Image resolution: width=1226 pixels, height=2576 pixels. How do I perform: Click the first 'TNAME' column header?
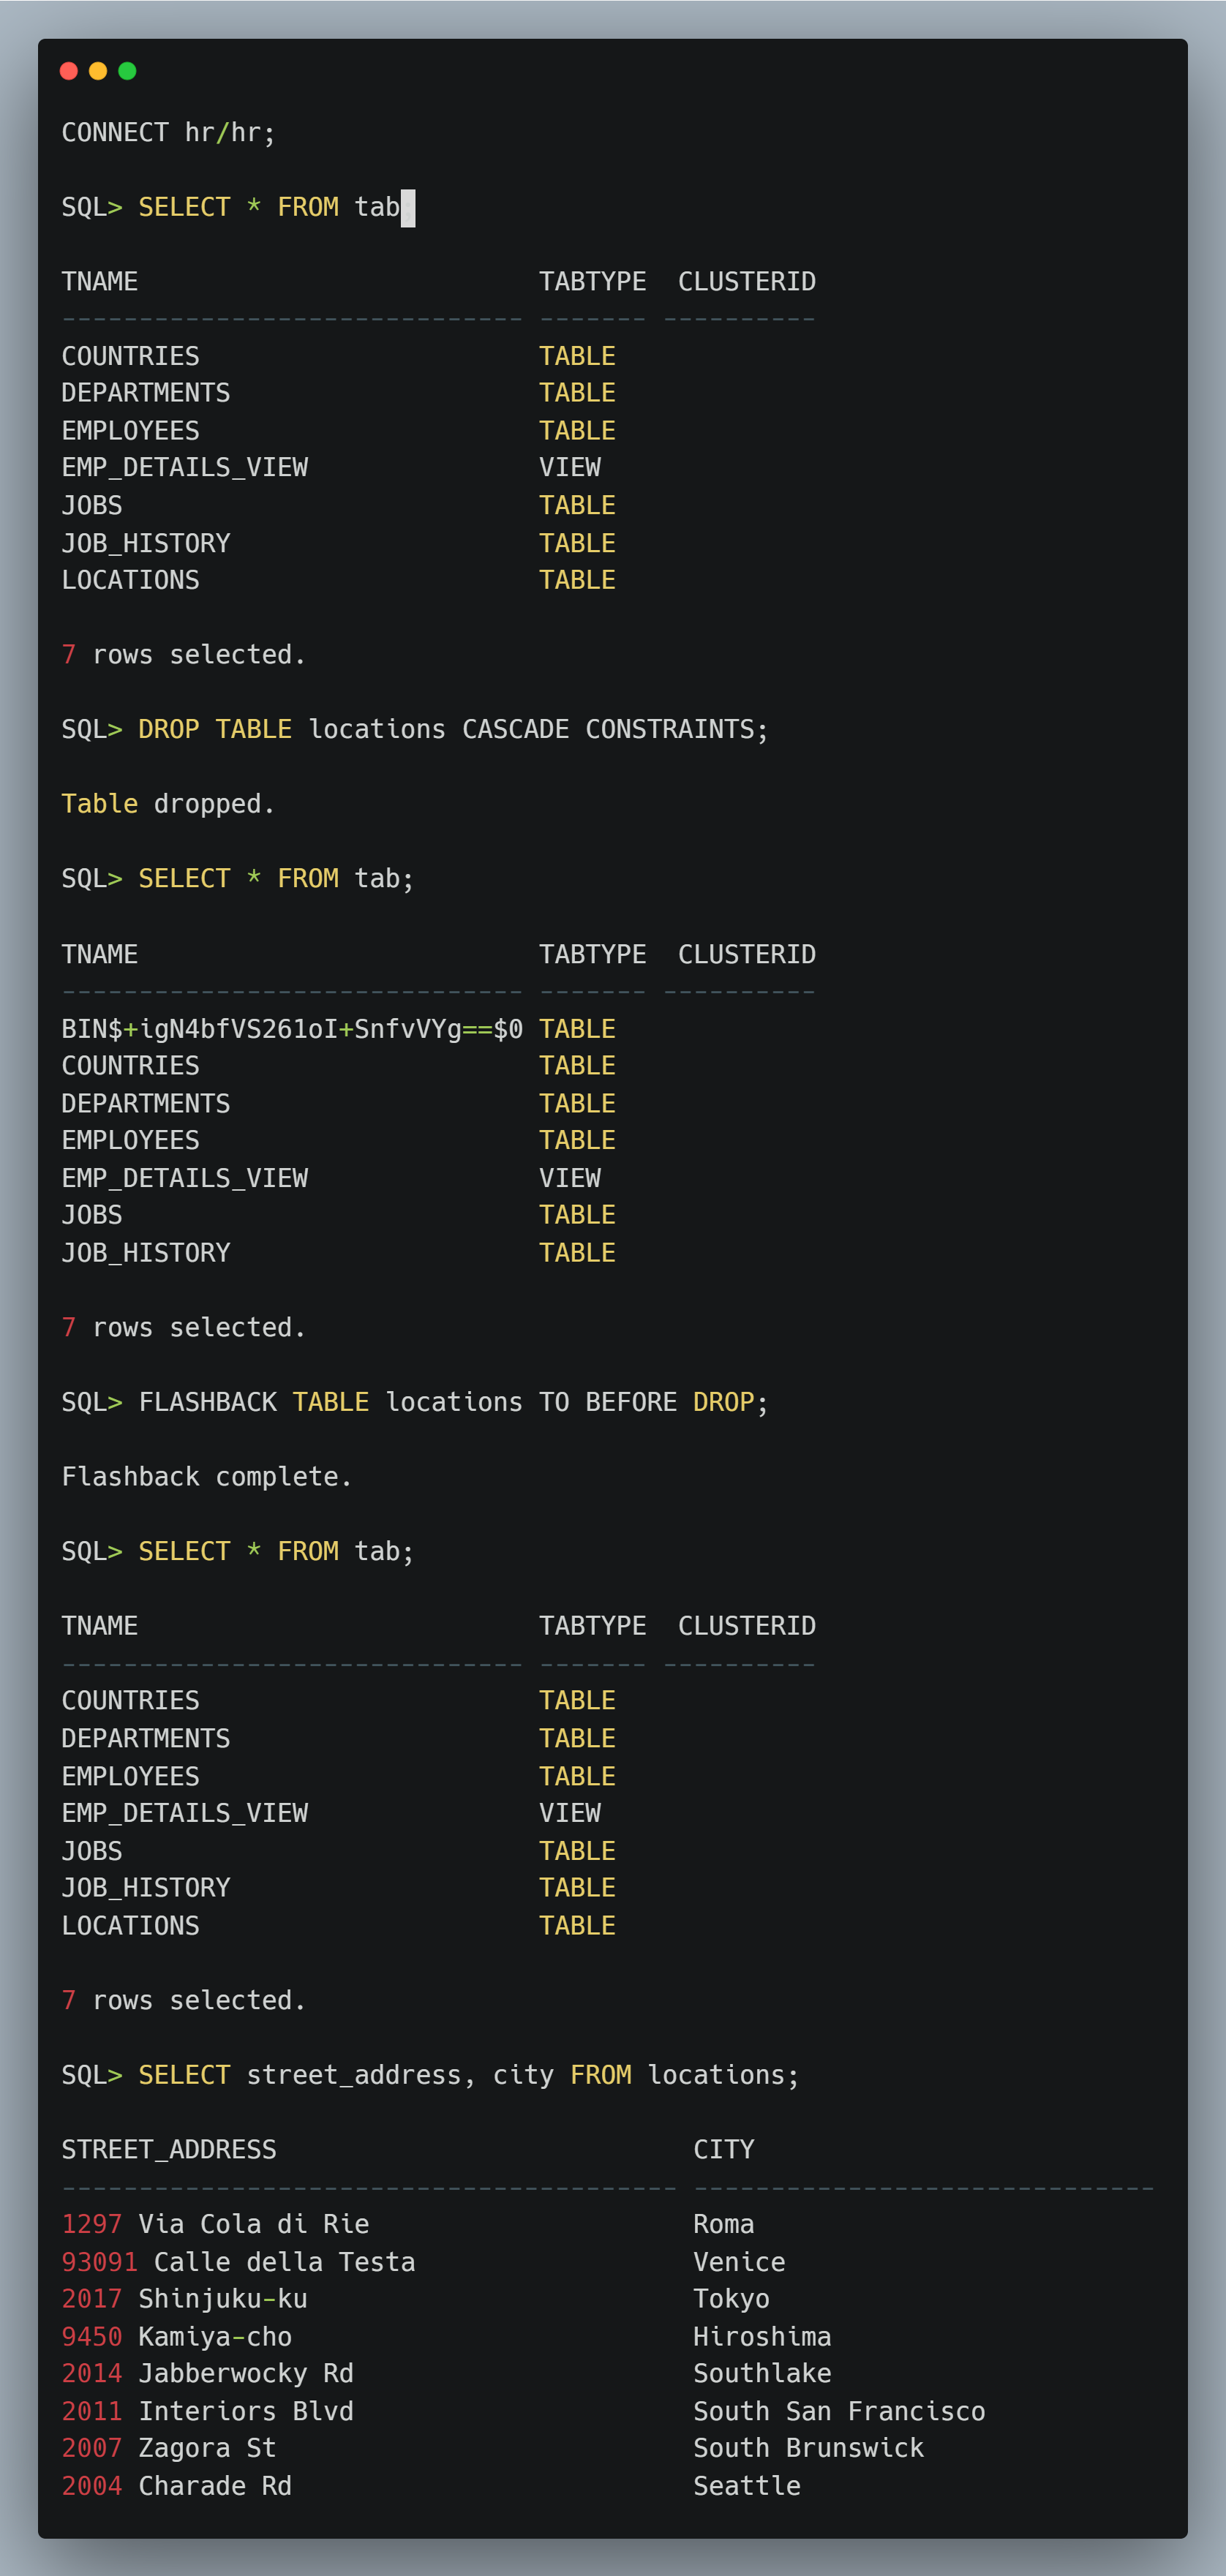(x=100, y=282)
